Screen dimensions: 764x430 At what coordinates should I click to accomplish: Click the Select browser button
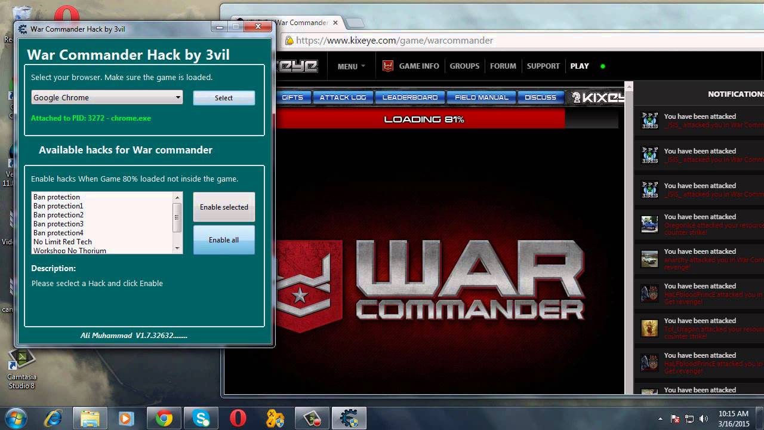[x=224, y=98]
